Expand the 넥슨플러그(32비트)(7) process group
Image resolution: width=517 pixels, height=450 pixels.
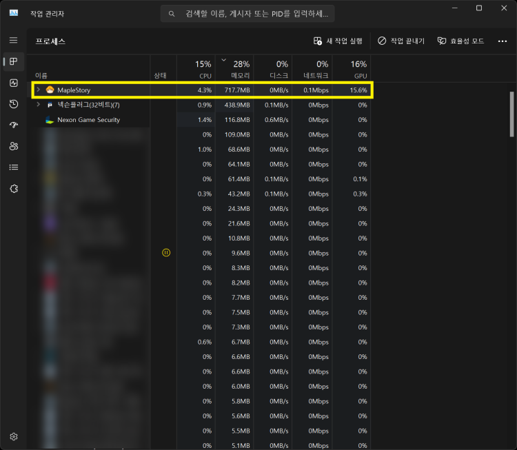[x=38, y=105]
